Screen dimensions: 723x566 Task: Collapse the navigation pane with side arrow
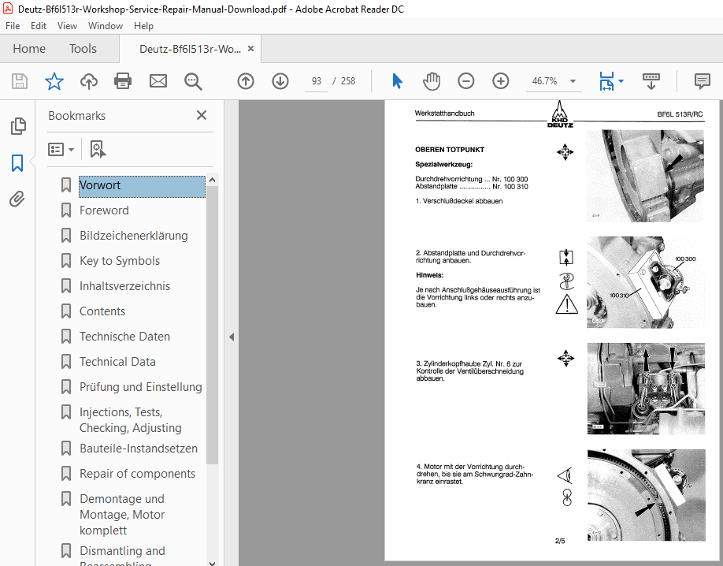point(232,337)
